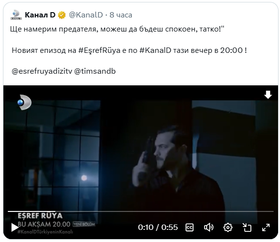Play the Eşref Rüya video

coord(15,227)
